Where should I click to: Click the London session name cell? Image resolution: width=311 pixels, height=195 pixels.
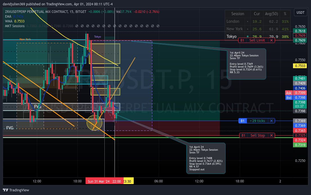pos(233,21)
